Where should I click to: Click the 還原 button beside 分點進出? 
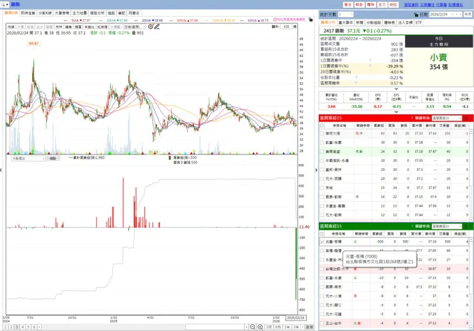point(53,158)
